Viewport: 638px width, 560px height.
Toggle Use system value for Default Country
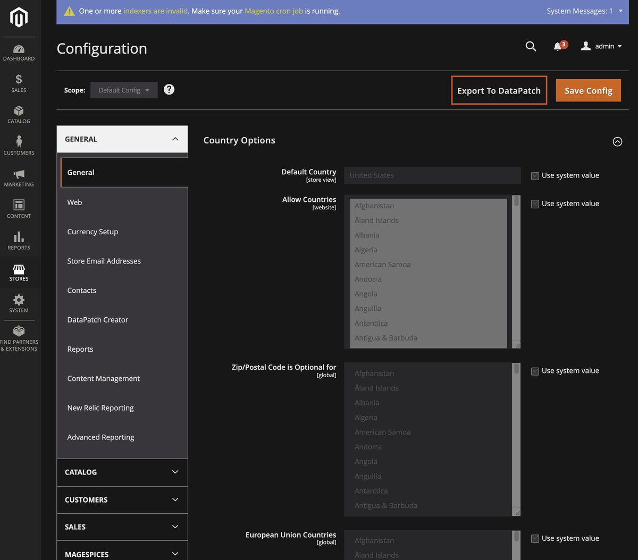click(x=535, y=176)
